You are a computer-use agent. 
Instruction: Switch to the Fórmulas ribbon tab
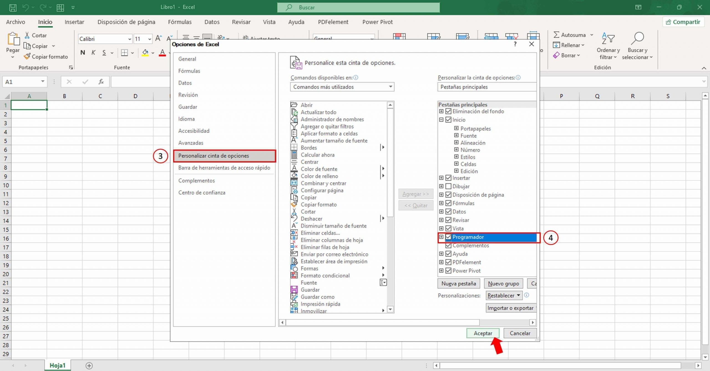coord(179,22)
